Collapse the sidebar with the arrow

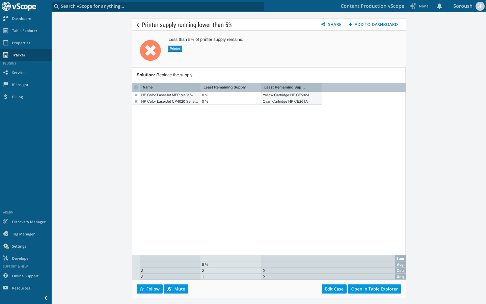click(46, 298)
